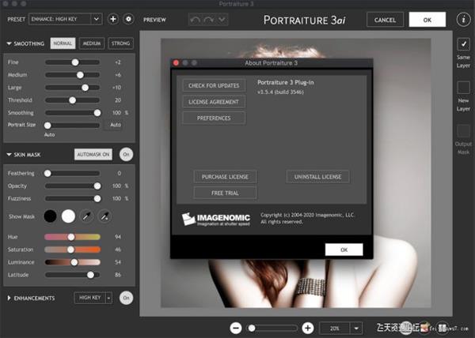The height and width of the screenshot is (338, 475).
Task: Click PURCHASE LICENSE button
Action: (x=225, y=177)
